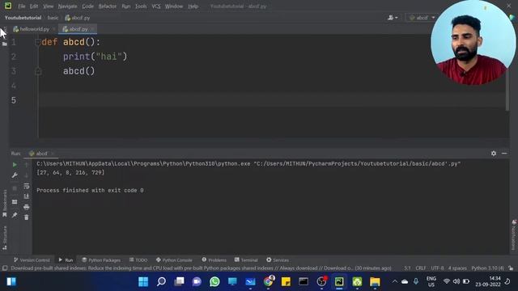The image size is (518, 291).
Task: Click the Windows Start button
Action: 143,282
